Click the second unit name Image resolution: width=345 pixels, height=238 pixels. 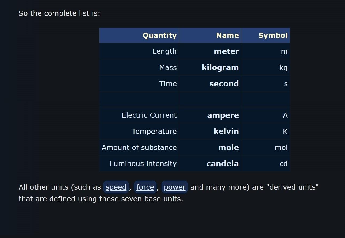(224, 84)
